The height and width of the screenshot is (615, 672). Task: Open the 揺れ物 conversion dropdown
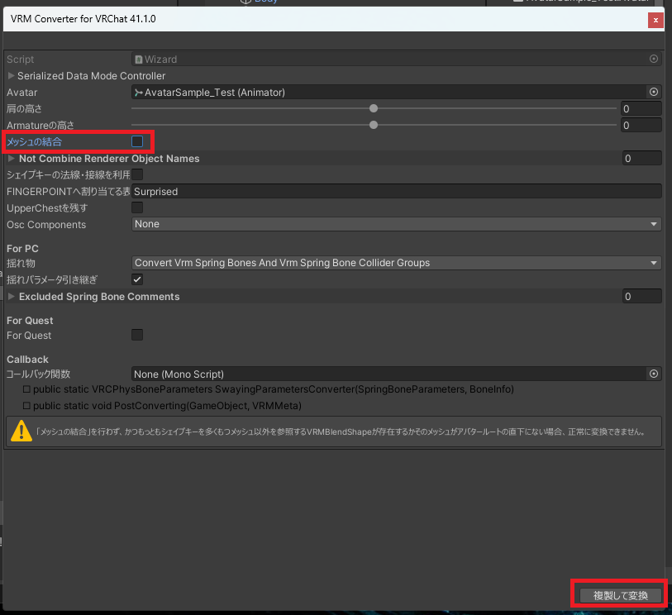tap(395, 263)
